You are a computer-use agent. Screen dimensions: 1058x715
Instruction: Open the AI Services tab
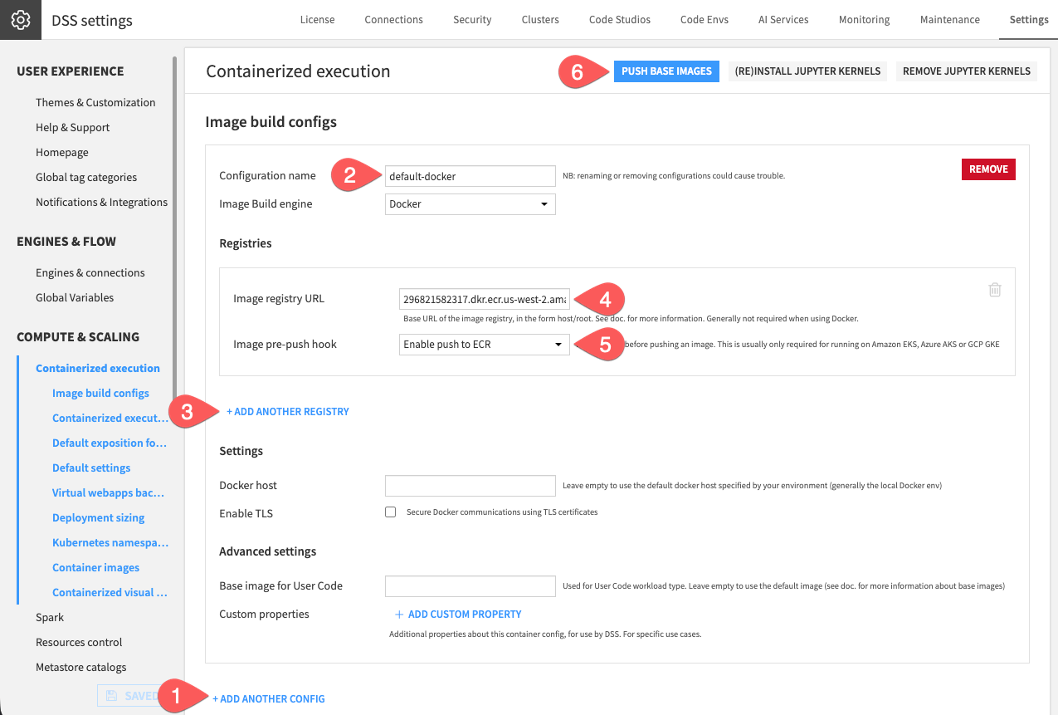783,20
